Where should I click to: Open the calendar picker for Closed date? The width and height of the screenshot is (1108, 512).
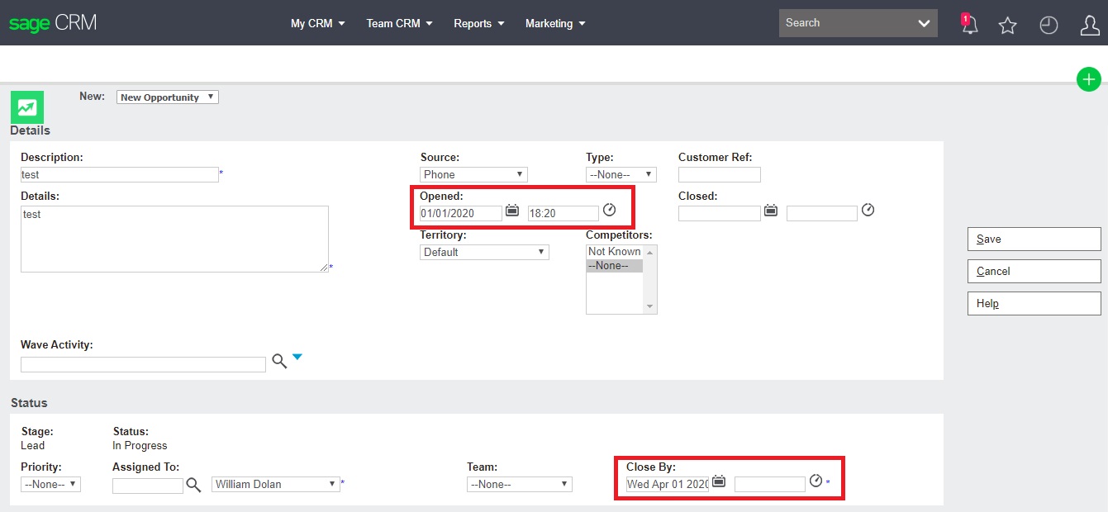tap(771, 211)
